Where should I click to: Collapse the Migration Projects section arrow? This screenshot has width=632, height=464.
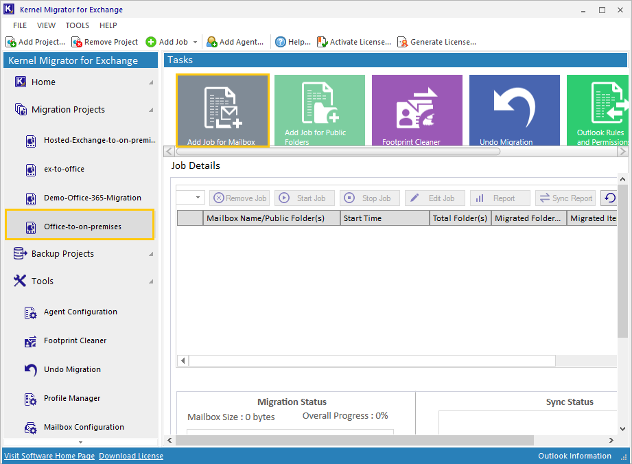click(x=151, y=110)
